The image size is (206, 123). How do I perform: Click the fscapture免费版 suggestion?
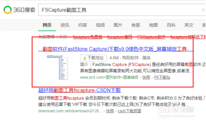88,37
